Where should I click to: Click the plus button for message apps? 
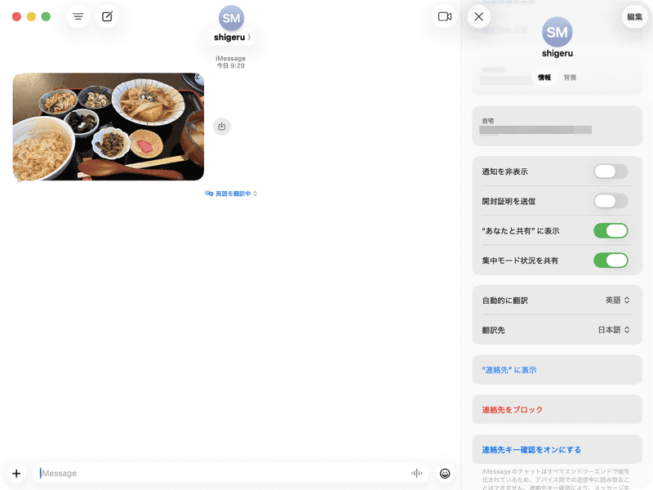point(16,473)
